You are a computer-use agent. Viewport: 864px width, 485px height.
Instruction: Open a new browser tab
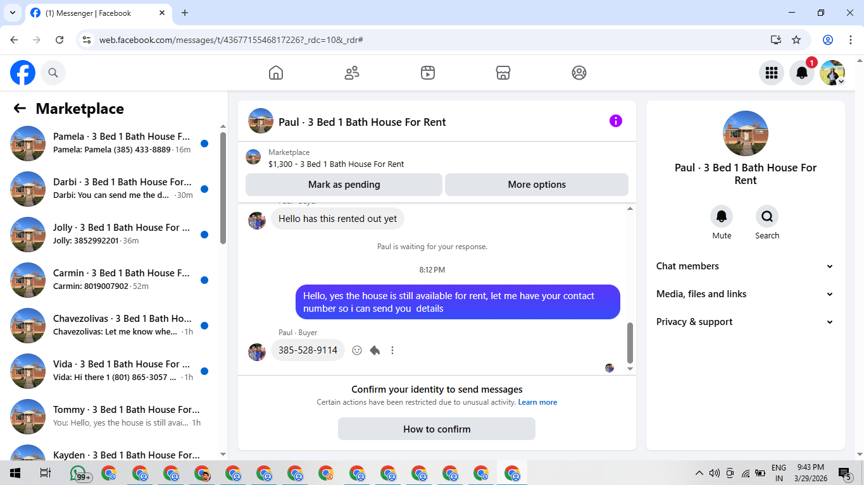[x=185, y=13]
